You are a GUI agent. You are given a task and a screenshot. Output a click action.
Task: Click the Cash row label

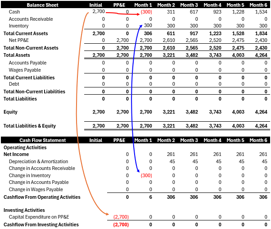[14, 12]
